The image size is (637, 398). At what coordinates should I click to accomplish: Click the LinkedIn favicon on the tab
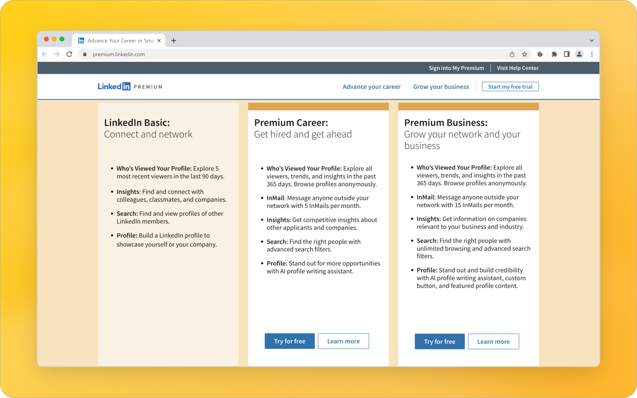81,40
